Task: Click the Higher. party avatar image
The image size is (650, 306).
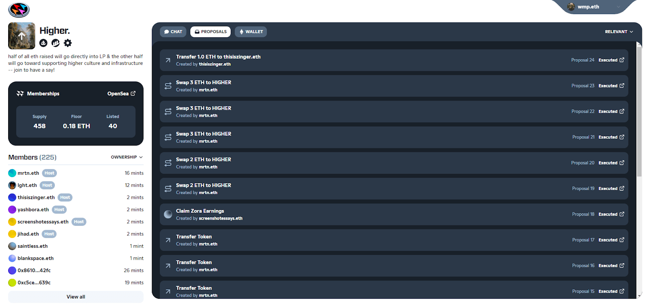Action: coord(22,36)
